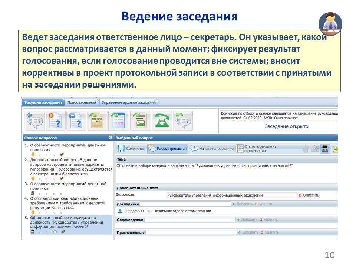The width and height of the screenshot is (356, 267).
Task: Open the Управление архивом заседаний tab
Action: pos(129,103)
